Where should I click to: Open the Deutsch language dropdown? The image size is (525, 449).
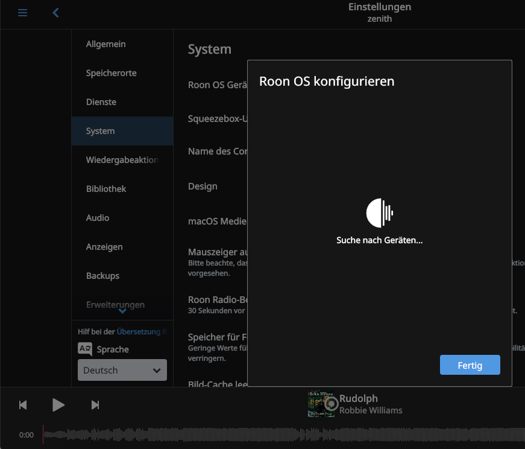click(x=122, y=370)
